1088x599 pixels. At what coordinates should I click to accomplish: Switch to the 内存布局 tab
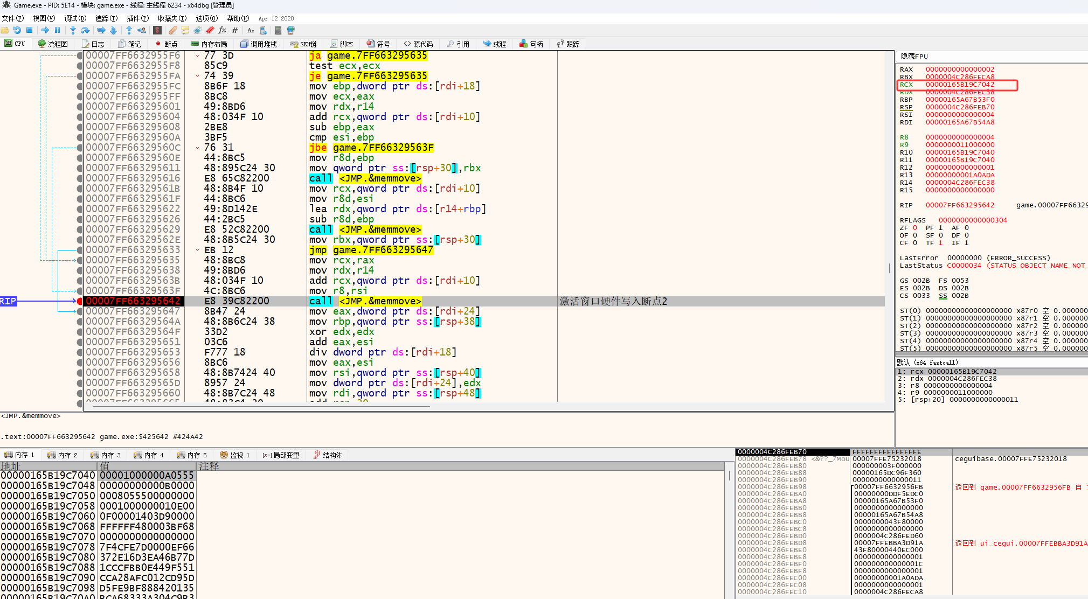[209, 44]
